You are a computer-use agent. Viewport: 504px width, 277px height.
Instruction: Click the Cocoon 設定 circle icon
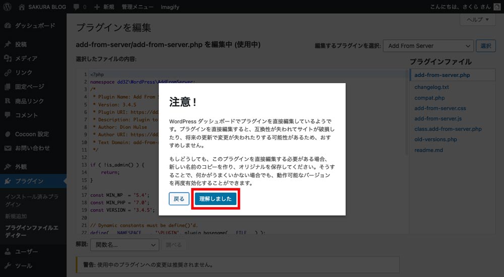coord(8,134)
